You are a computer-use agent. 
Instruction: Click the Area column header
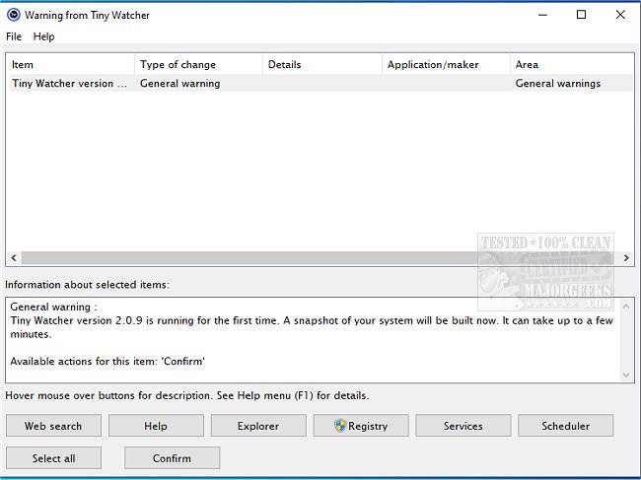click(572, 64)
